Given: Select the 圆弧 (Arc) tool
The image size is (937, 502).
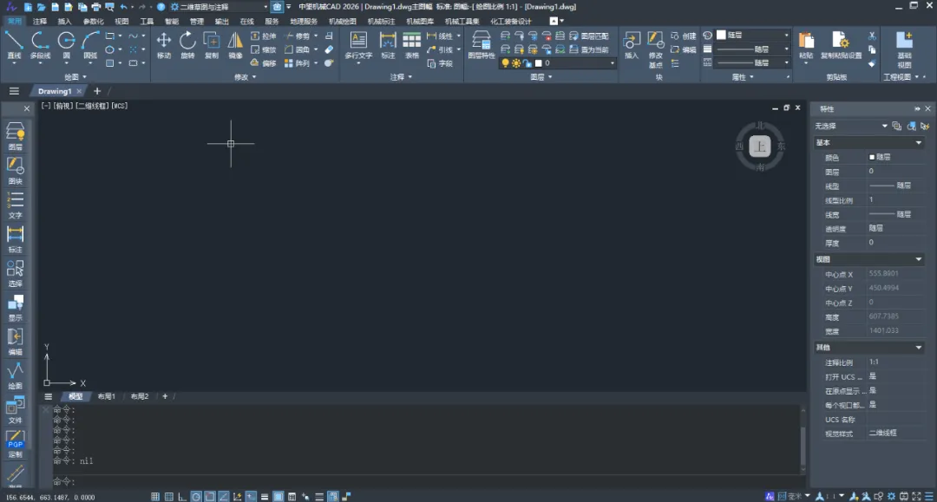Looking at the screenshot, I should 90,45.
